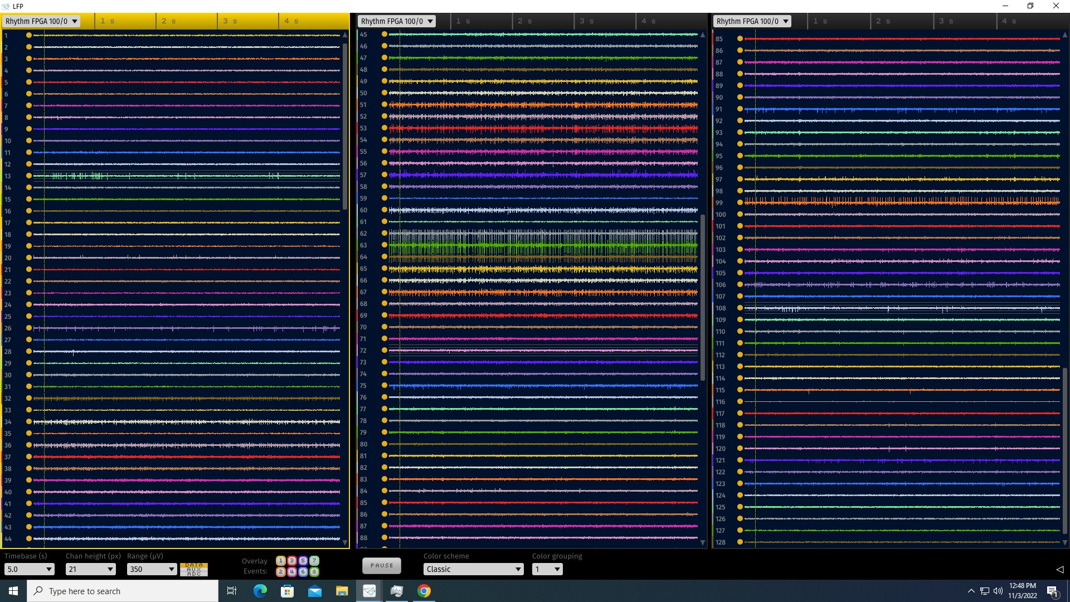Open the Timebase dropdown
The height and width of the screenshot is (602, 1070).
tap(29, 569)
